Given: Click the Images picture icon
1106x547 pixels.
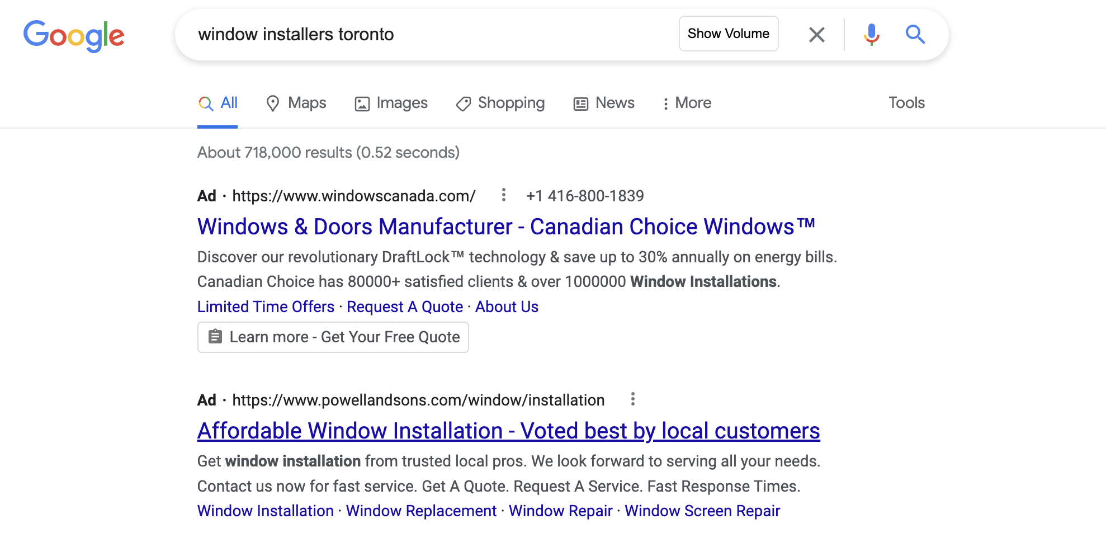Looking at the screenshot, I should [363, 103].
